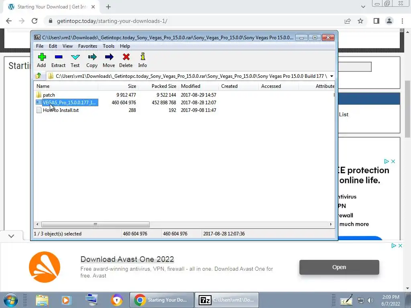Click the network tray icon
Viewport: 411px width, 308px height.
361,301
